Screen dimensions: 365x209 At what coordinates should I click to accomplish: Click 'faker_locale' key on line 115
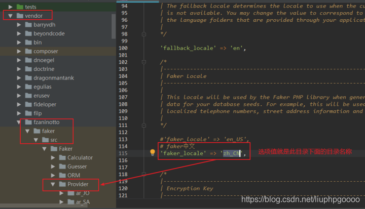(x=183, y=153)
